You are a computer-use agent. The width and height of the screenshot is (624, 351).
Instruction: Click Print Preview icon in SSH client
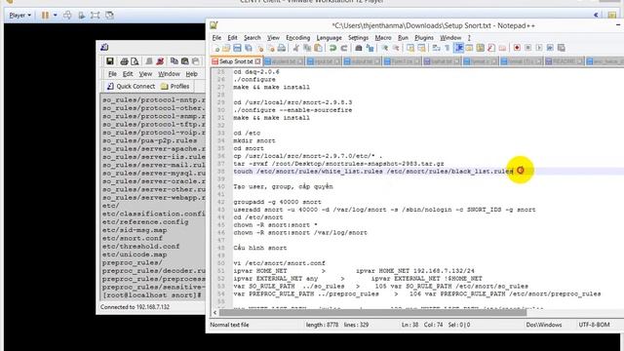(135, 61)
